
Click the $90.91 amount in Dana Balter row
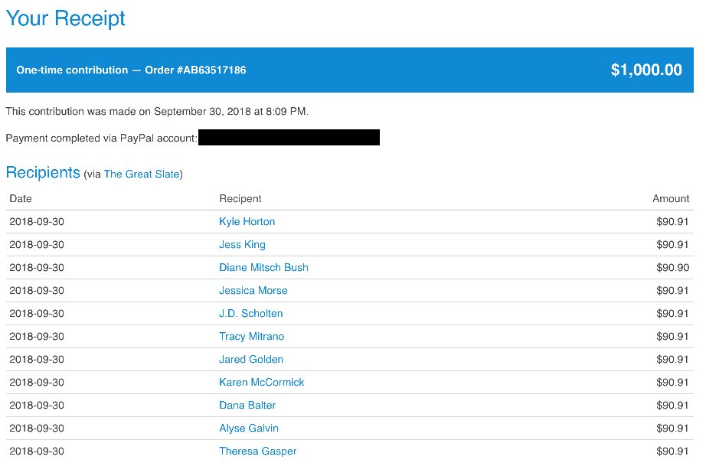tap(672, 405)
